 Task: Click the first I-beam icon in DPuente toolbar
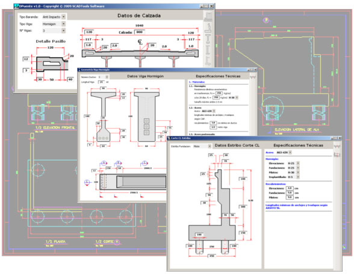point(208,38)
